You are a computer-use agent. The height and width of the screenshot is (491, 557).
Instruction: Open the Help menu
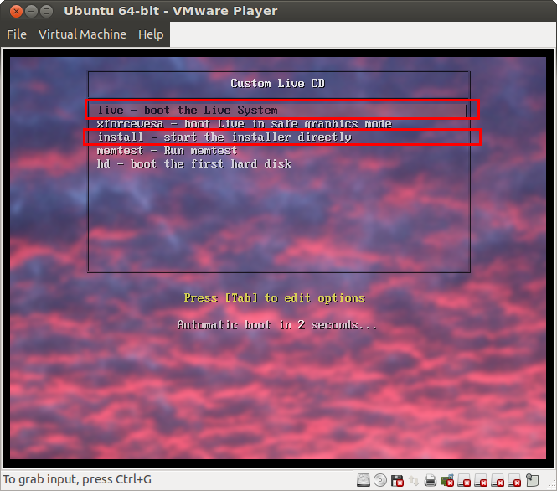click(x=151, y=34)
